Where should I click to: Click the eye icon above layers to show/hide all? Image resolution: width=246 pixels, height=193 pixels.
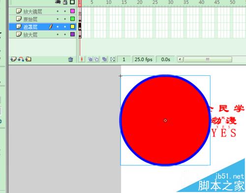pyautogui.click(x=58, y=2)
